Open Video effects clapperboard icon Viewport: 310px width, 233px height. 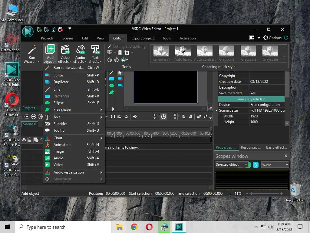(x=65, y=49)
